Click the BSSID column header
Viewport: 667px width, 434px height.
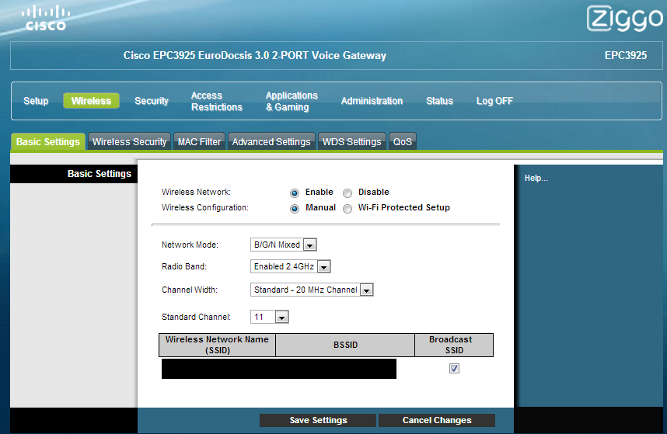click(345, 345)
